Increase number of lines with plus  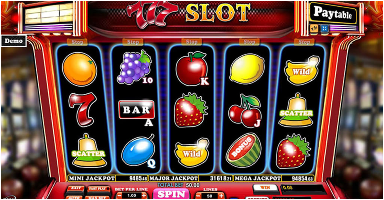coord(221,196)
